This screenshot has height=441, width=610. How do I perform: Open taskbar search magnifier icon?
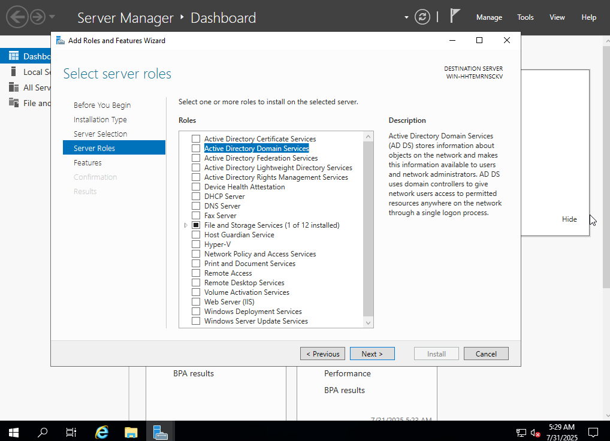43,431
